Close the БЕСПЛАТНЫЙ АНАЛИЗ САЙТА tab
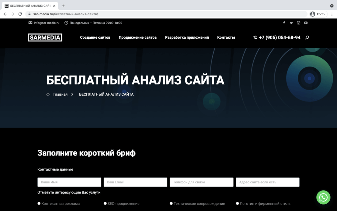 54,6
